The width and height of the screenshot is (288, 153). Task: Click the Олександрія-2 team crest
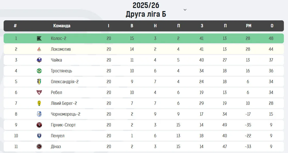(x=39, y=82)
